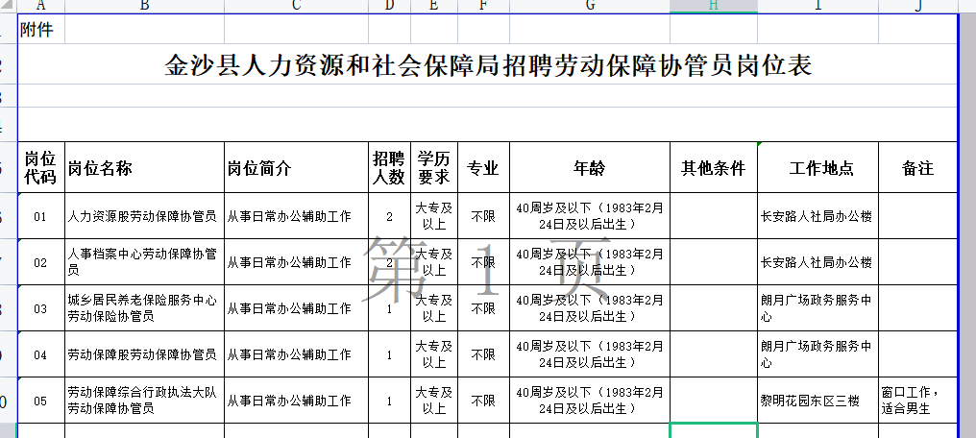
Task: Click 大专及以上 for position 04
Action: (x=434, y=354)
